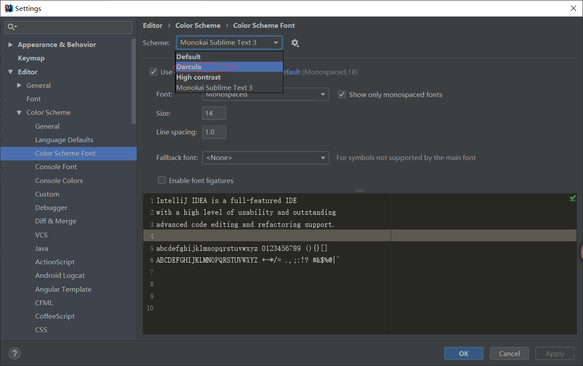Click the IntelliJ icon in the title bar
Image resolution: width=583 pixels, height=366 pixels.
(8, 8)
